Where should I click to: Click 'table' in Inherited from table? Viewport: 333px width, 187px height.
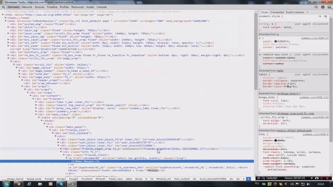click(x=280, y=71)
